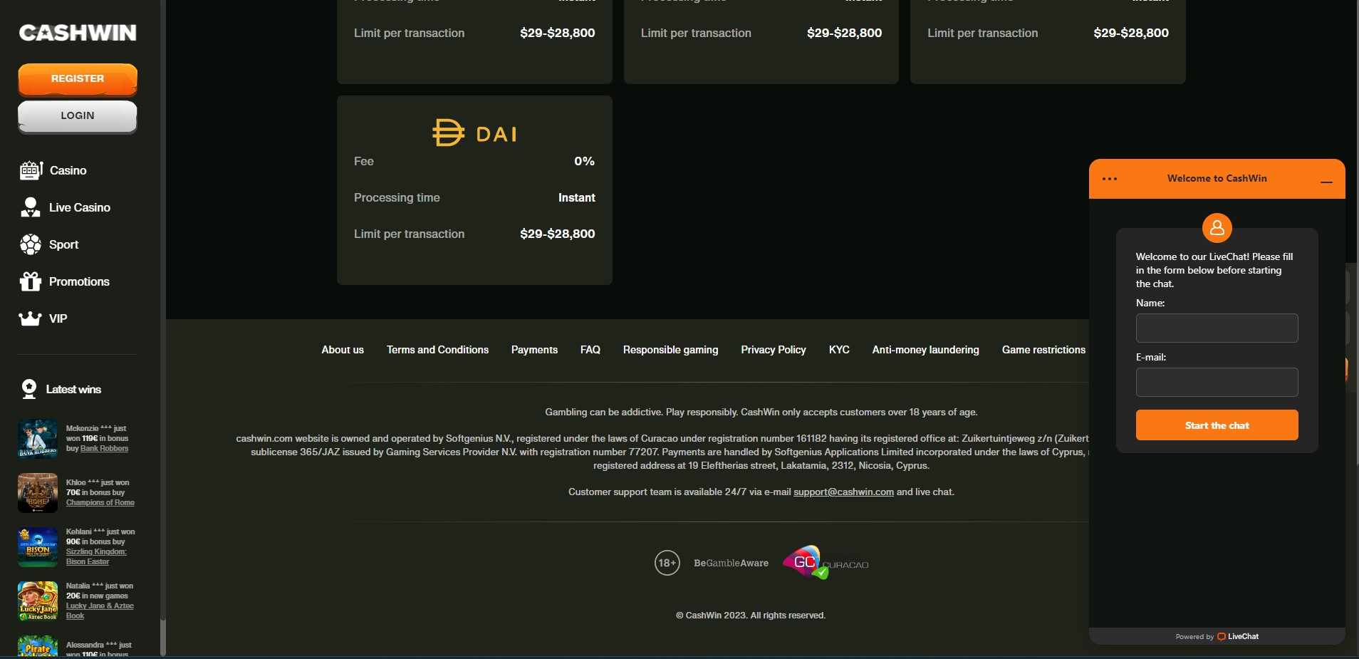The image size is (1359, 659).
Task: Focus the chat E-mail input field
Action: [x=1217, y=383]
